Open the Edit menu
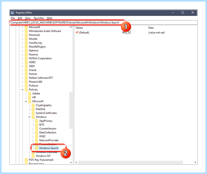The height and width of the screenshot is (174, 207). tap(20, 18)
